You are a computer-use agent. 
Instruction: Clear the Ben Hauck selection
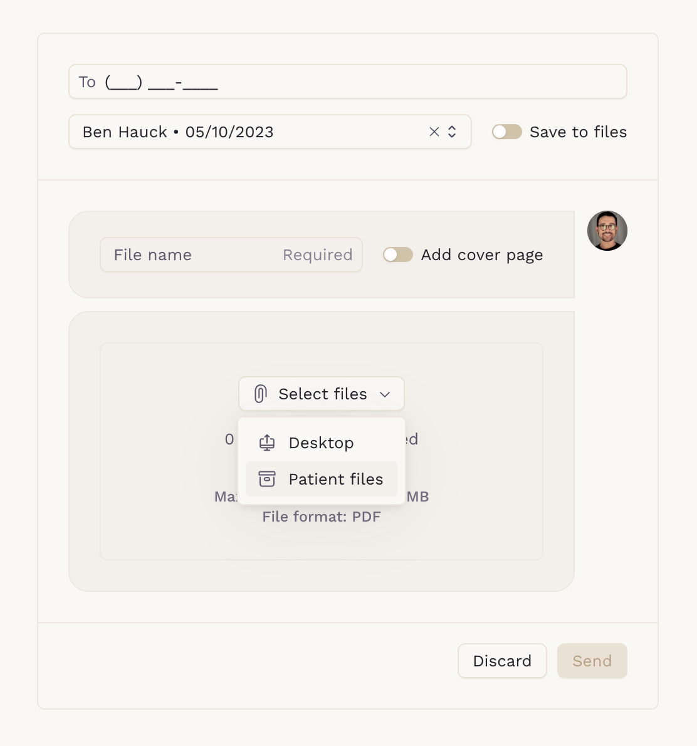click(x=434, y=132)
